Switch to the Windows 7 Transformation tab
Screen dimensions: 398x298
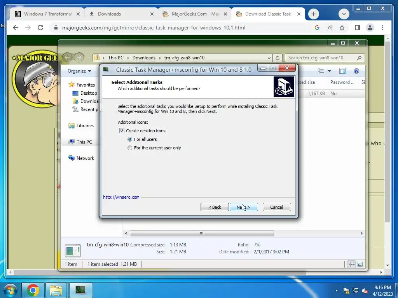(47, 14)
